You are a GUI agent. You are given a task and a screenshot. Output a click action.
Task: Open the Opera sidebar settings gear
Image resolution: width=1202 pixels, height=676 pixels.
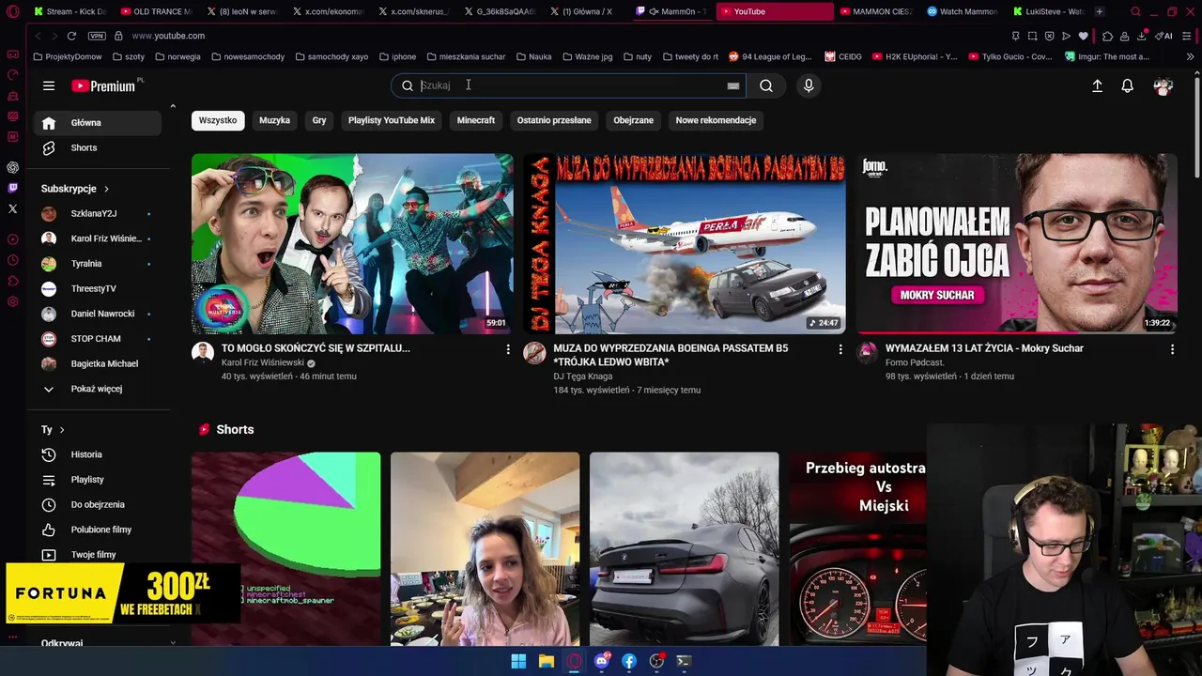[12, 301]
